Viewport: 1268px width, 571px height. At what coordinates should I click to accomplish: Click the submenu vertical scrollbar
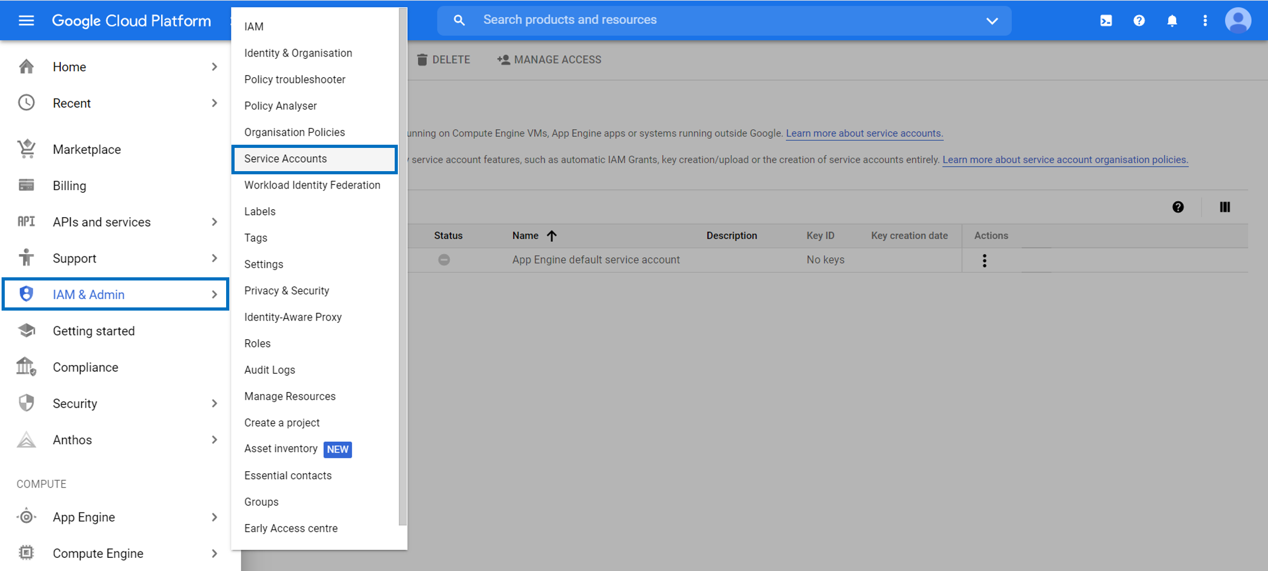tap(403, 264)
